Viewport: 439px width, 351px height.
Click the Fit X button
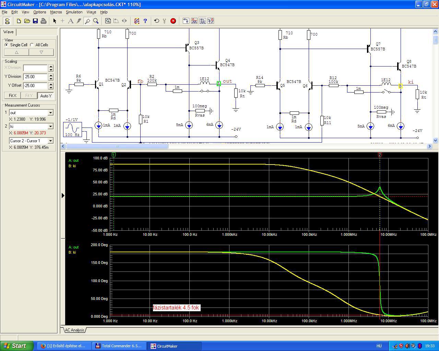tap(12, 96)
